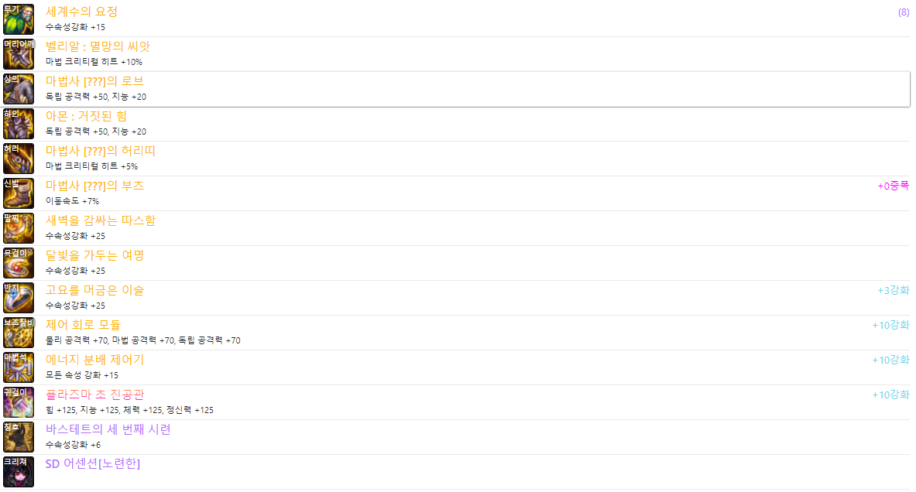This screenshot has width=916, height=492.
Task: Open the 마법사 [???]의 로브 item link
Action: (94, 81)
